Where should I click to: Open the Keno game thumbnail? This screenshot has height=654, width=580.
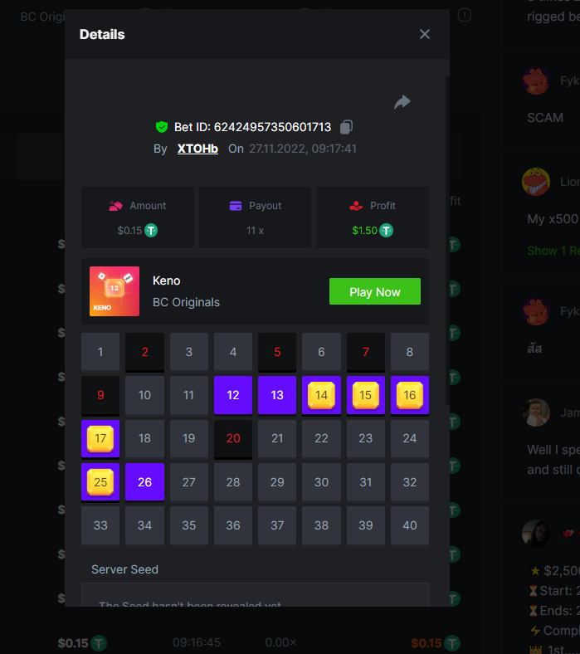pos(115,291)
